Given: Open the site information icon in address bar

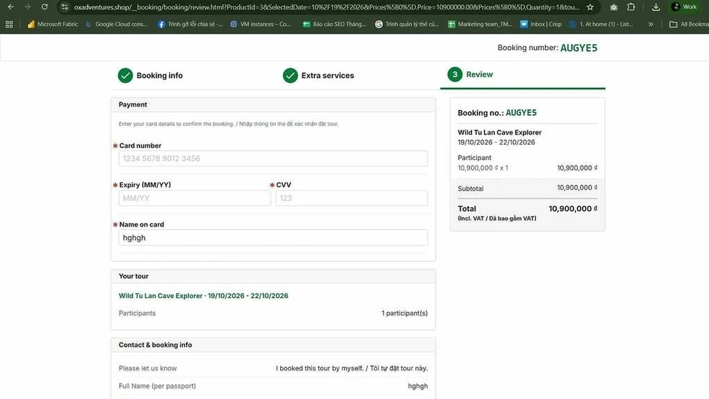Looking at the screenshot, I should point(65,7).
